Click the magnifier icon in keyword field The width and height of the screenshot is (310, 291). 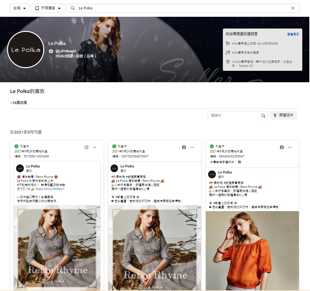(x=263, y=115)
